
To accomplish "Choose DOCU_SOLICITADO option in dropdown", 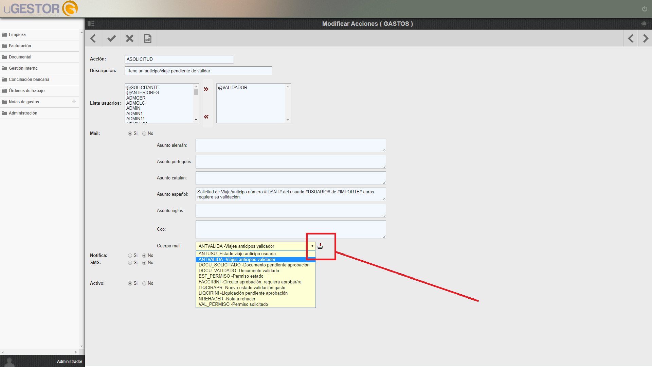I will point(256,265).
